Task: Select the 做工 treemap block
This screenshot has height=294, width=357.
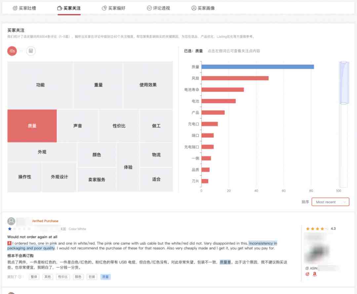Action: pos(156,126)
